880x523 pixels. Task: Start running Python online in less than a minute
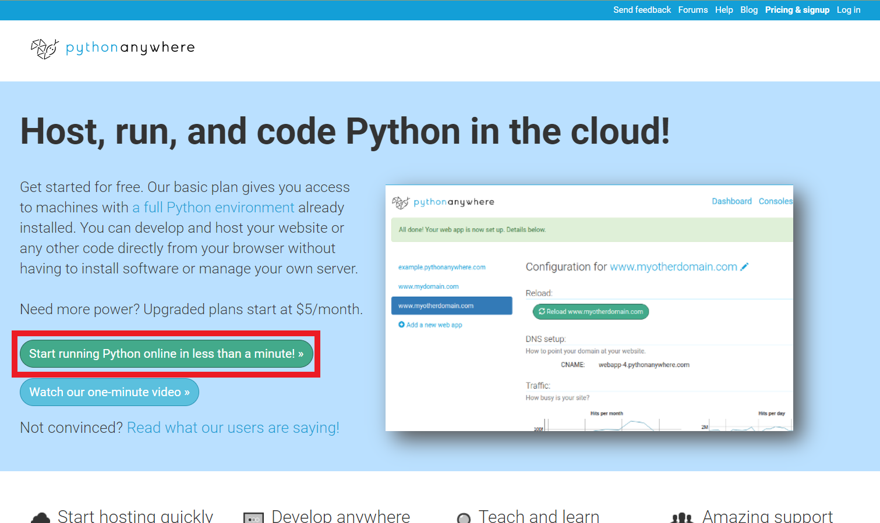pos(167,353)
